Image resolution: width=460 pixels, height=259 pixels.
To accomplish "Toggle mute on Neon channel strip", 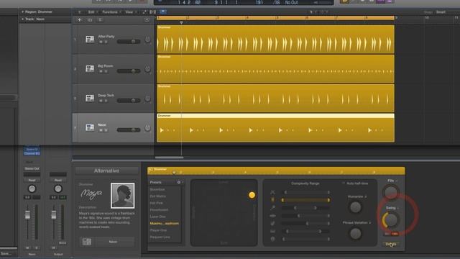I will tap(27, 247).
